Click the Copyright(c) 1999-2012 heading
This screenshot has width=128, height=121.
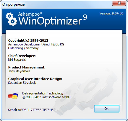click(x=28, y=40)
